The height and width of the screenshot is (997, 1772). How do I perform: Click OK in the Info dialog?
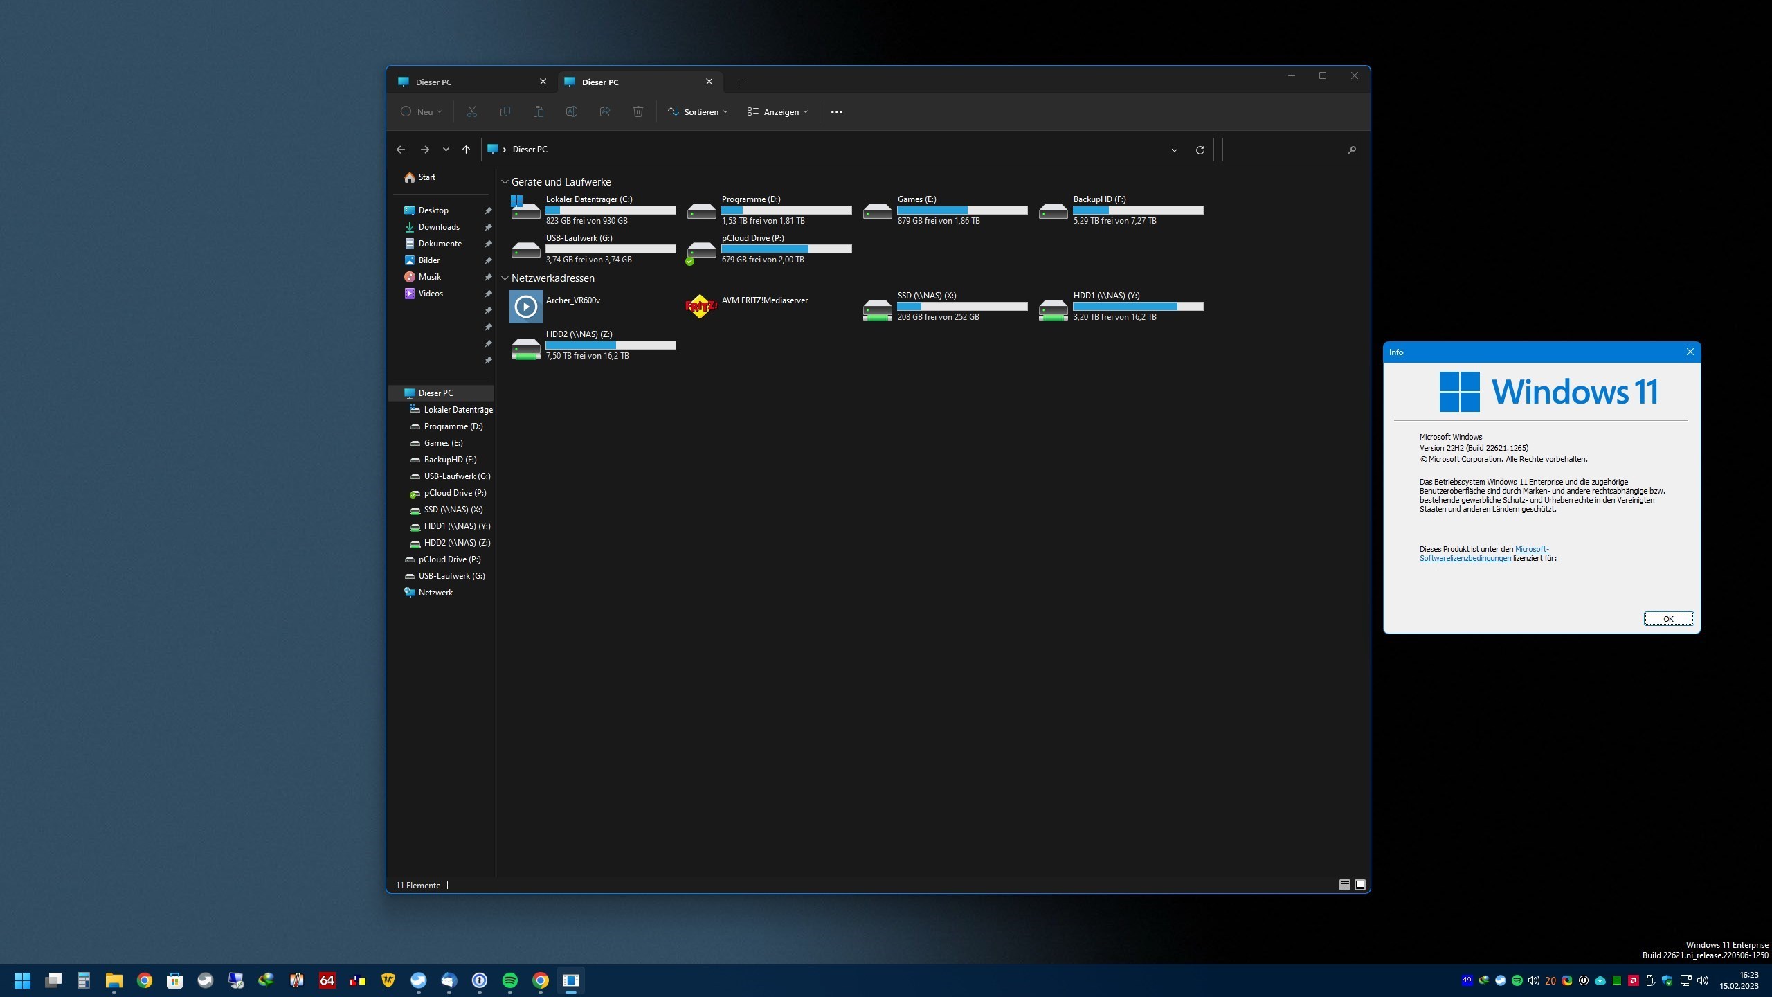pyautogui.click(x=1668, y=619)
